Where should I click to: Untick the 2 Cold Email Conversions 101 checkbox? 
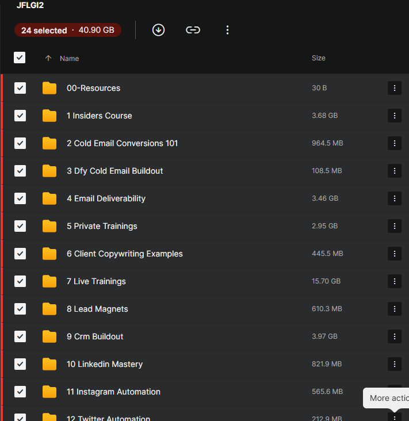coord(20,143)
